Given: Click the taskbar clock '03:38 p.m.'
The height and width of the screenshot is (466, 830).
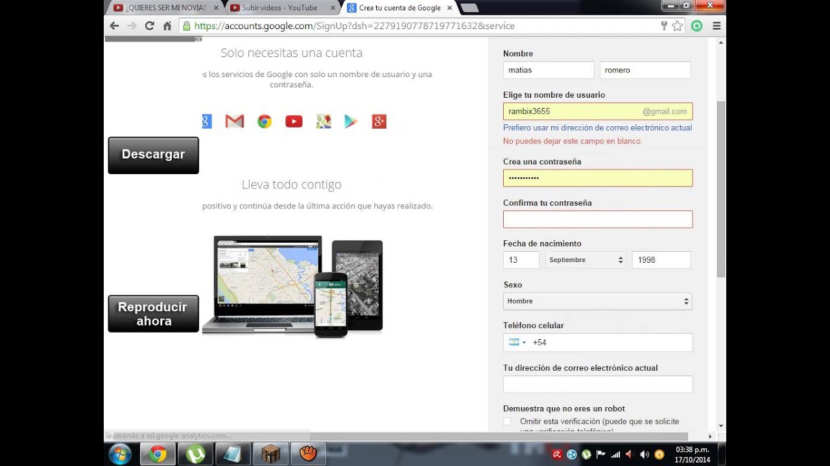Looking at the screenshot, I should click(692, 449).
